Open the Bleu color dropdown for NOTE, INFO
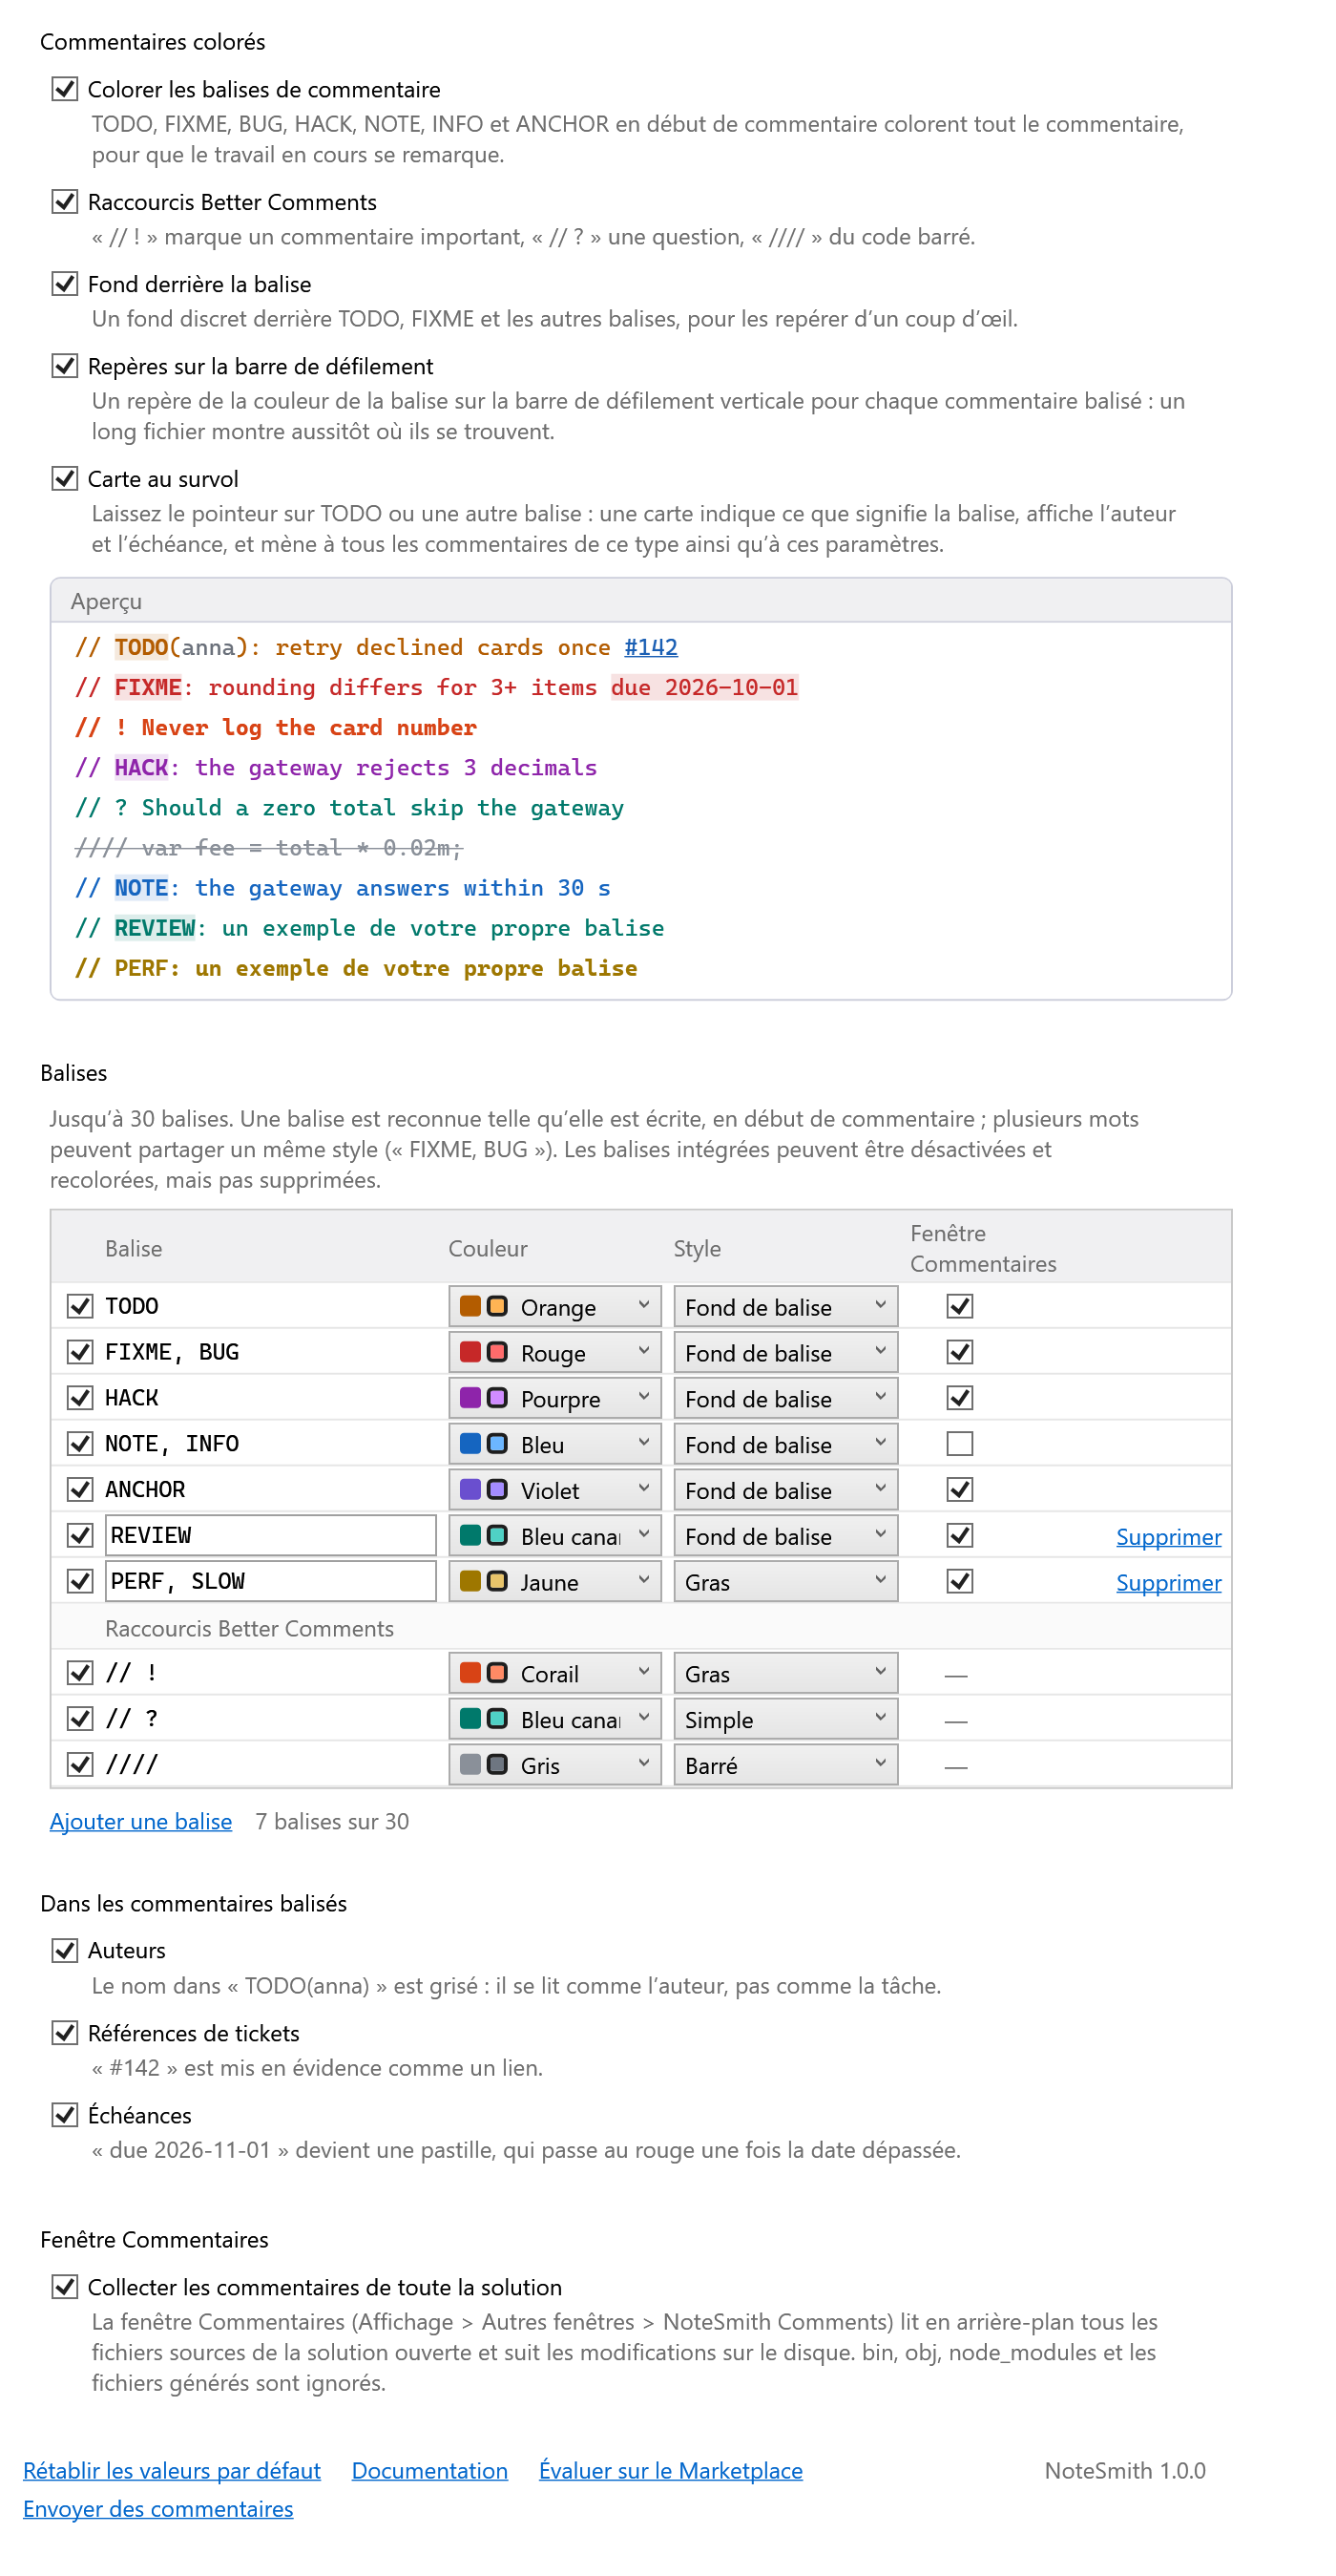The image size is (1336, 2576). click(x=554, y=1444)
